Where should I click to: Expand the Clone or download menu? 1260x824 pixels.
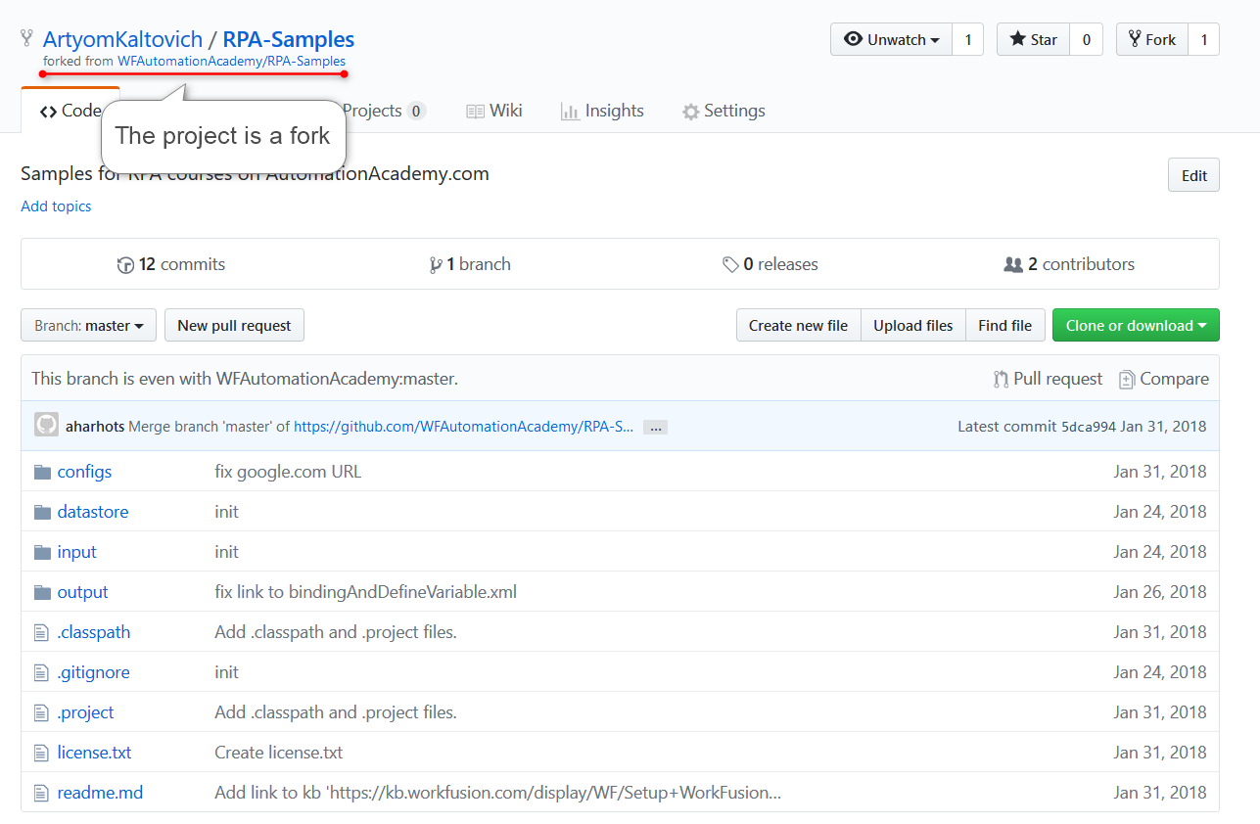[1136, 326]
